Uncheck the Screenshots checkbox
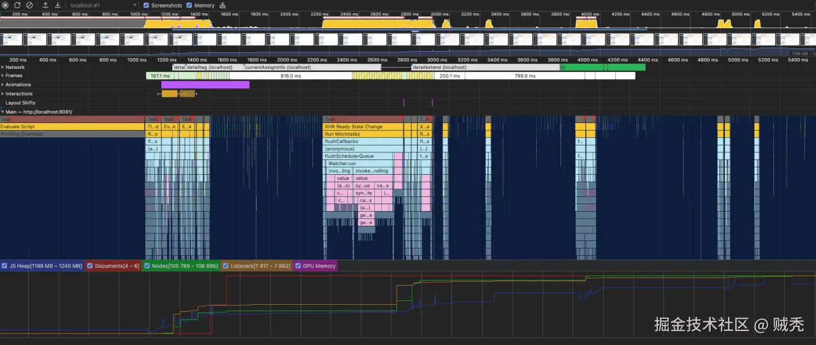Viewport: 816px width, 345px height. 146,5
